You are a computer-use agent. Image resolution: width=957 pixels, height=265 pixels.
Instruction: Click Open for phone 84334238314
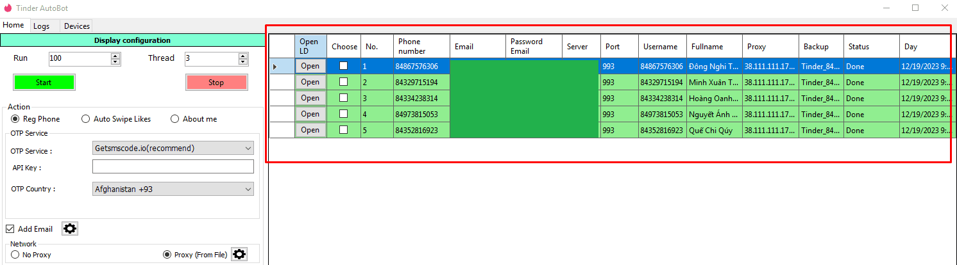[x=310, y=98]
